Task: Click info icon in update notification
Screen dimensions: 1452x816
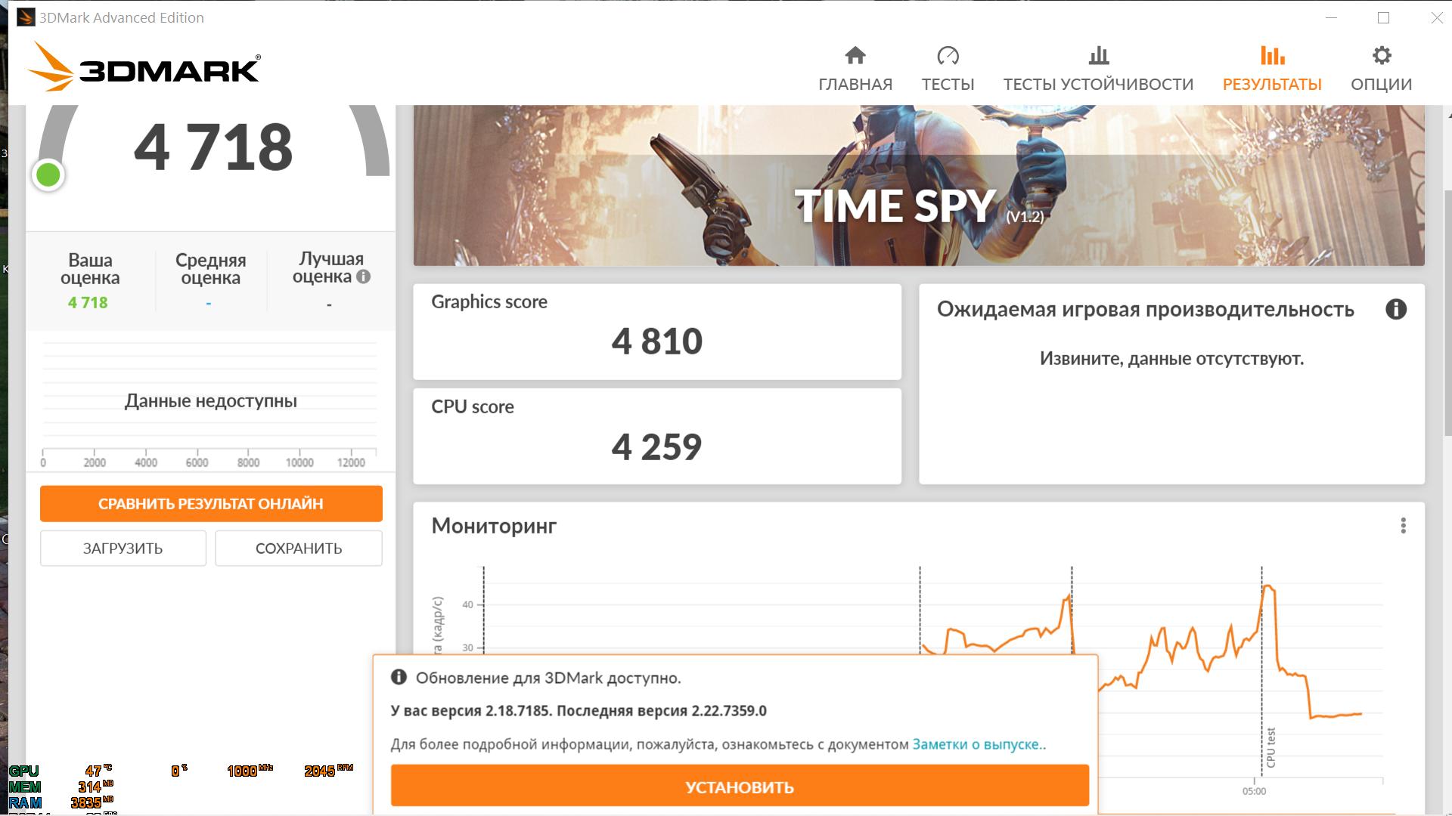Action: (x=399, y=677)
